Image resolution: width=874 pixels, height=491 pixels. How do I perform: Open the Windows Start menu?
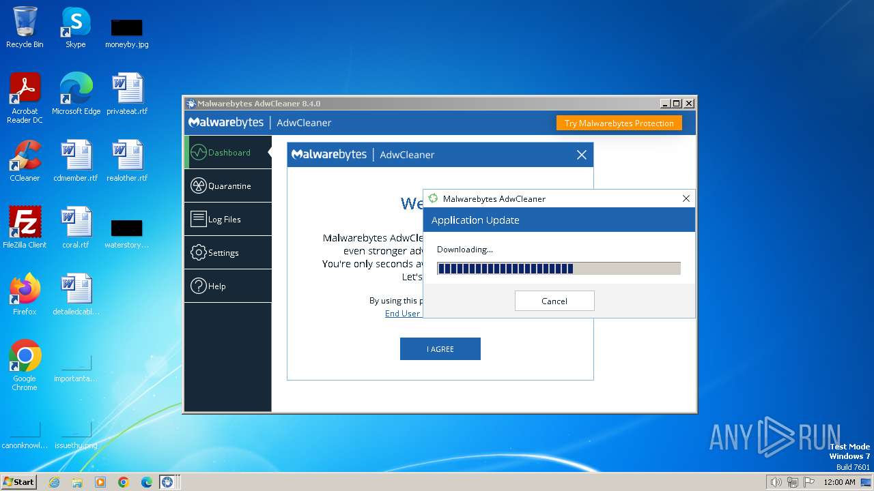pos(18,481)
